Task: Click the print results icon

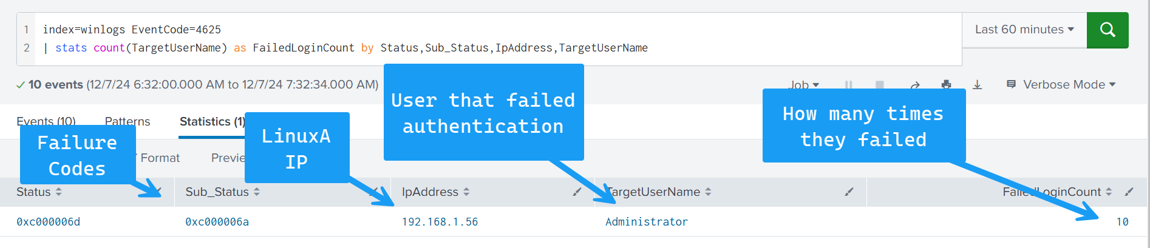Action: point(946,85)
